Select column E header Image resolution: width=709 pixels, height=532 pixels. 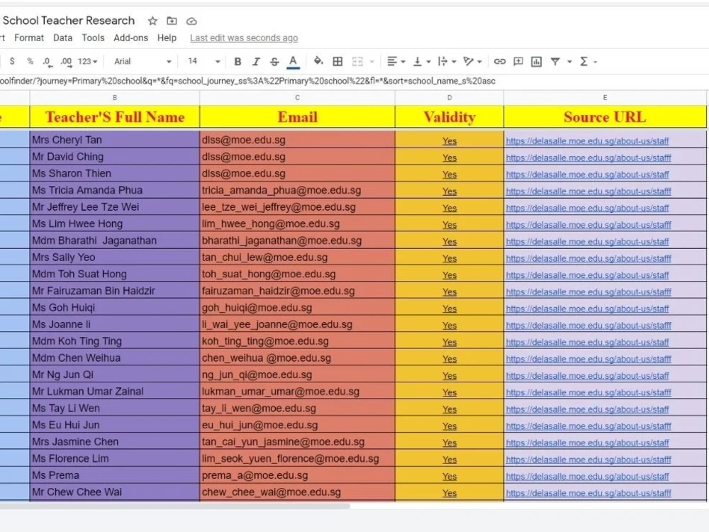(x=605, y=98)
